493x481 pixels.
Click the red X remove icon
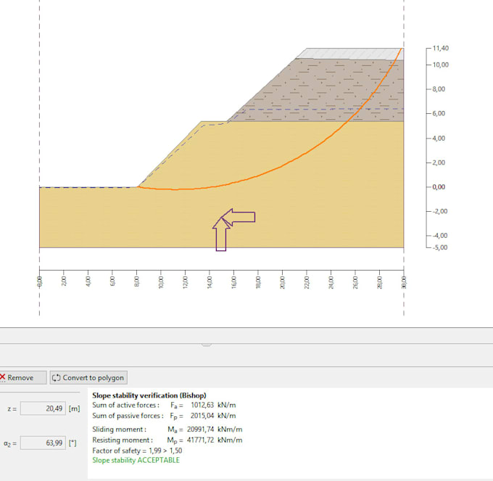pos(2,377)
